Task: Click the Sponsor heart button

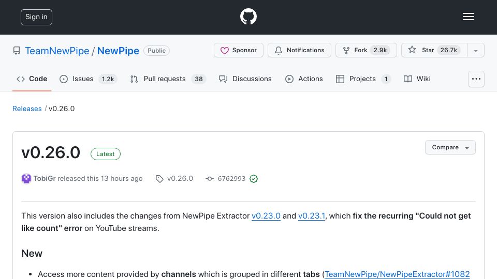Action: pos(238,50)
